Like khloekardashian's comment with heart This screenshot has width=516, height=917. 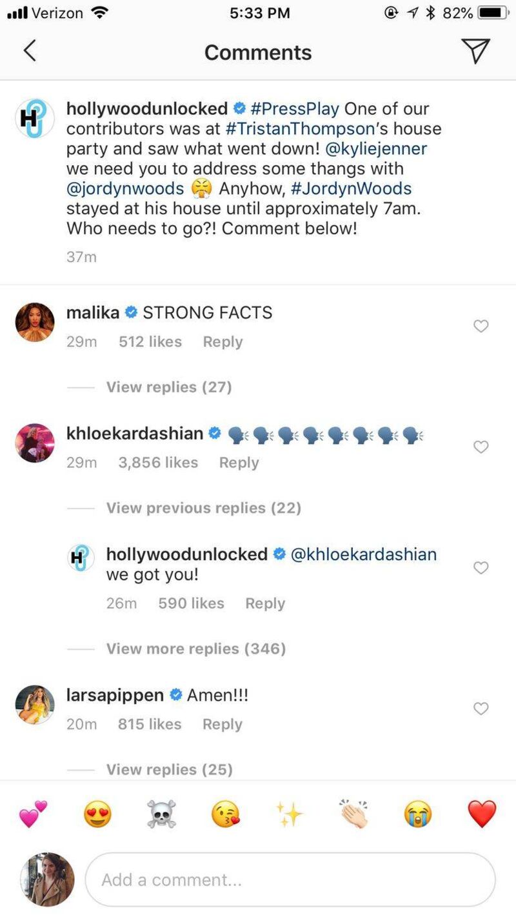[481, 447]
